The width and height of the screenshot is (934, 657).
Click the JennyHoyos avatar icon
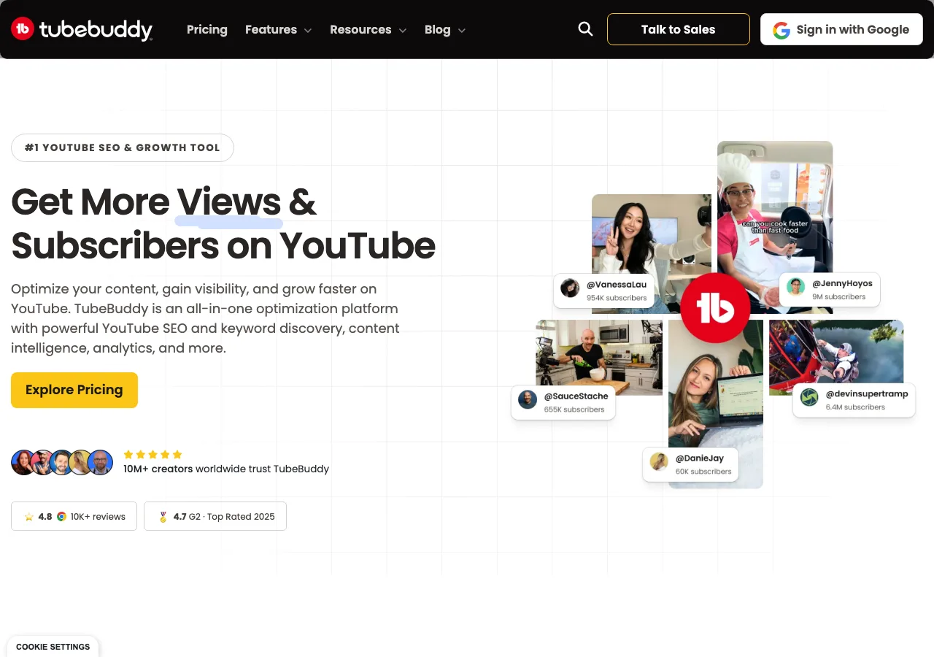pyautogui.click(x=796, y=287)
